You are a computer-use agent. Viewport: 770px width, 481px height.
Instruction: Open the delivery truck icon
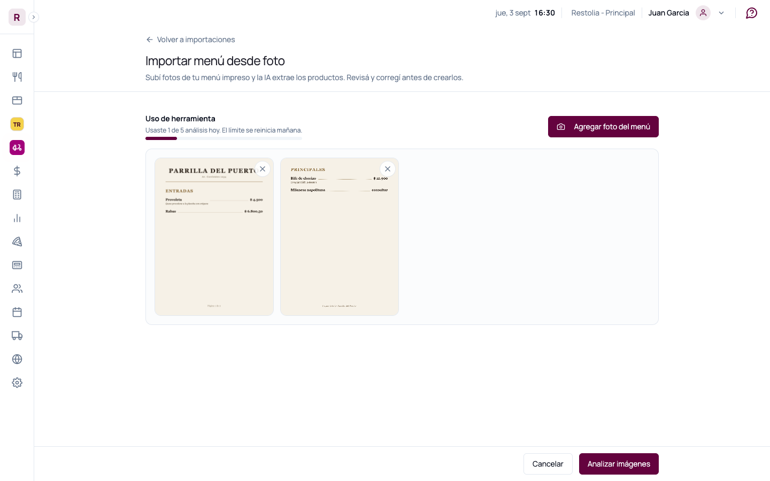tap(17, 336)
